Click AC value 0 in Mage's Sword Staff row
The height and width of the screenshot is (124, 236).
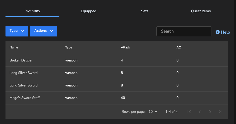click(177, 98)
